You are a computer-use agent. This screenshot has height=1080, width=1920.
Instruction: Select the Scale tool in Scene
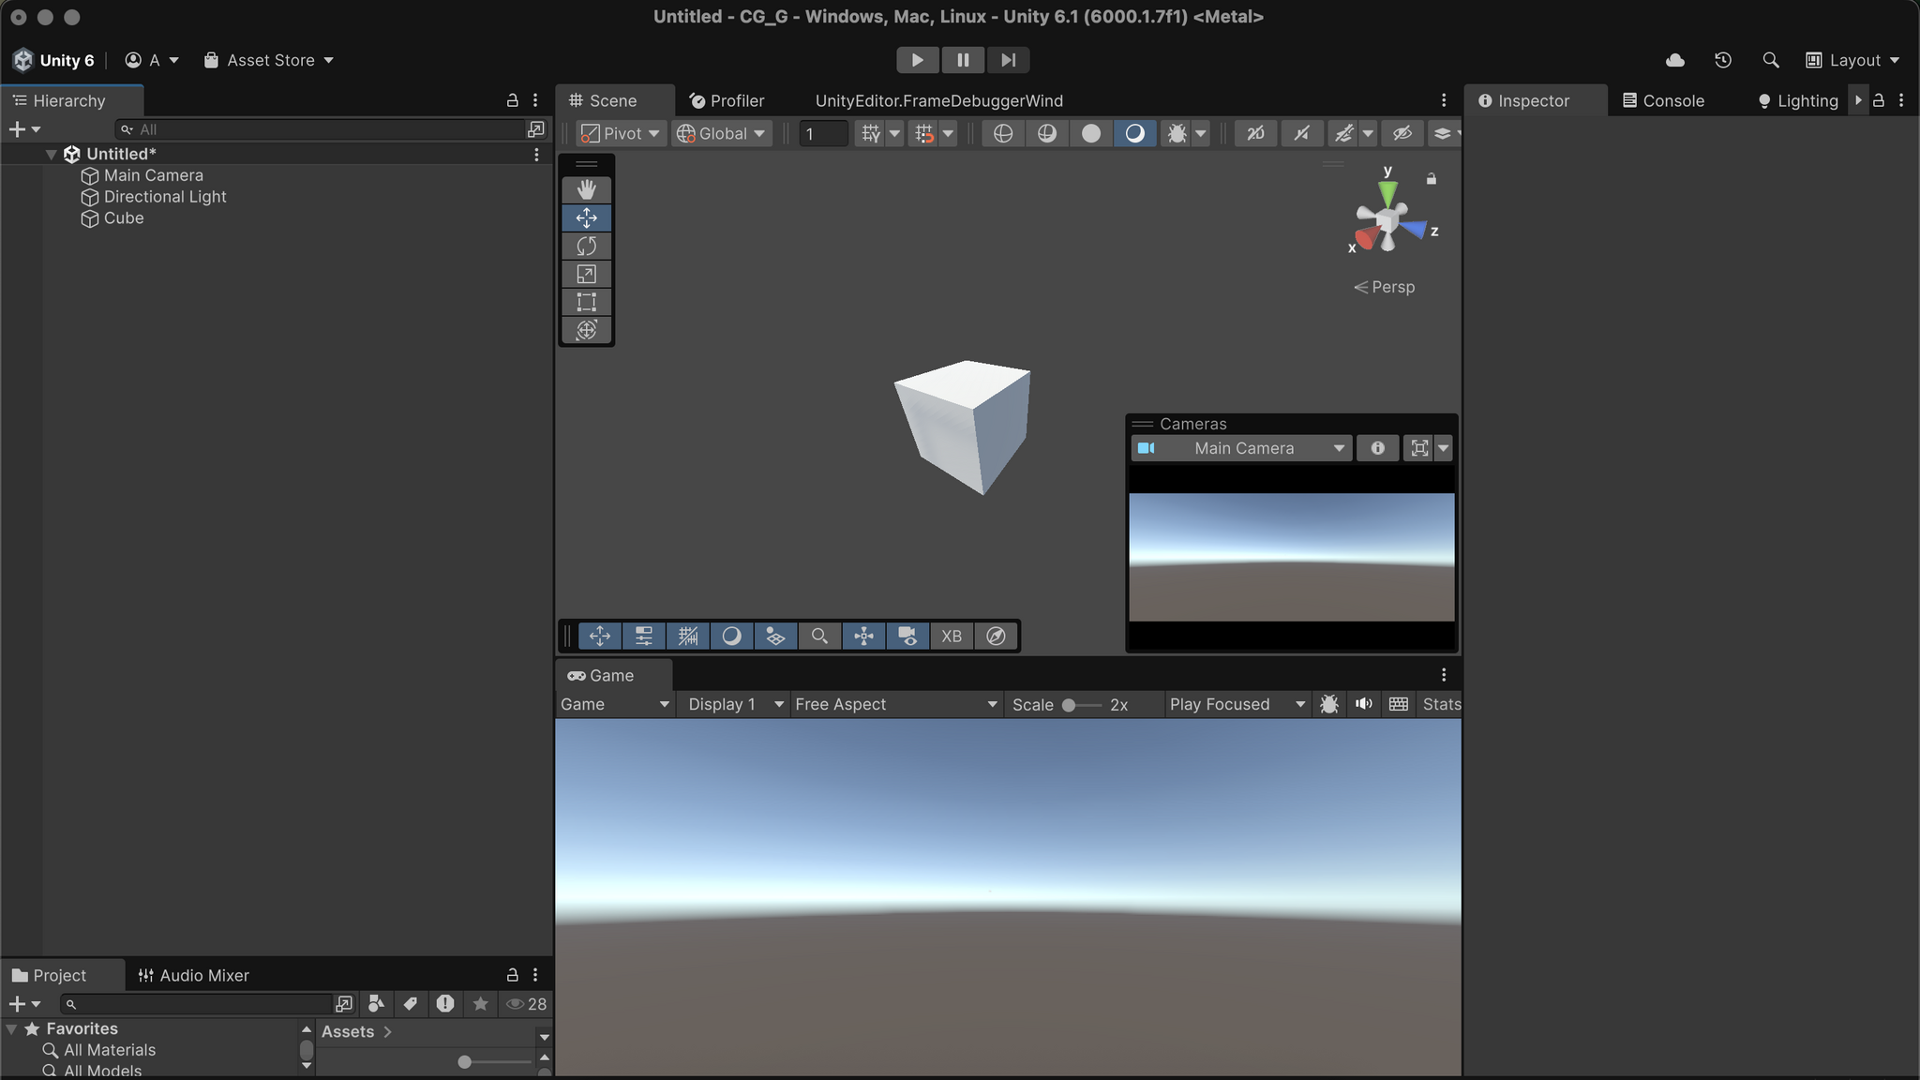click(x=587, y=274)
